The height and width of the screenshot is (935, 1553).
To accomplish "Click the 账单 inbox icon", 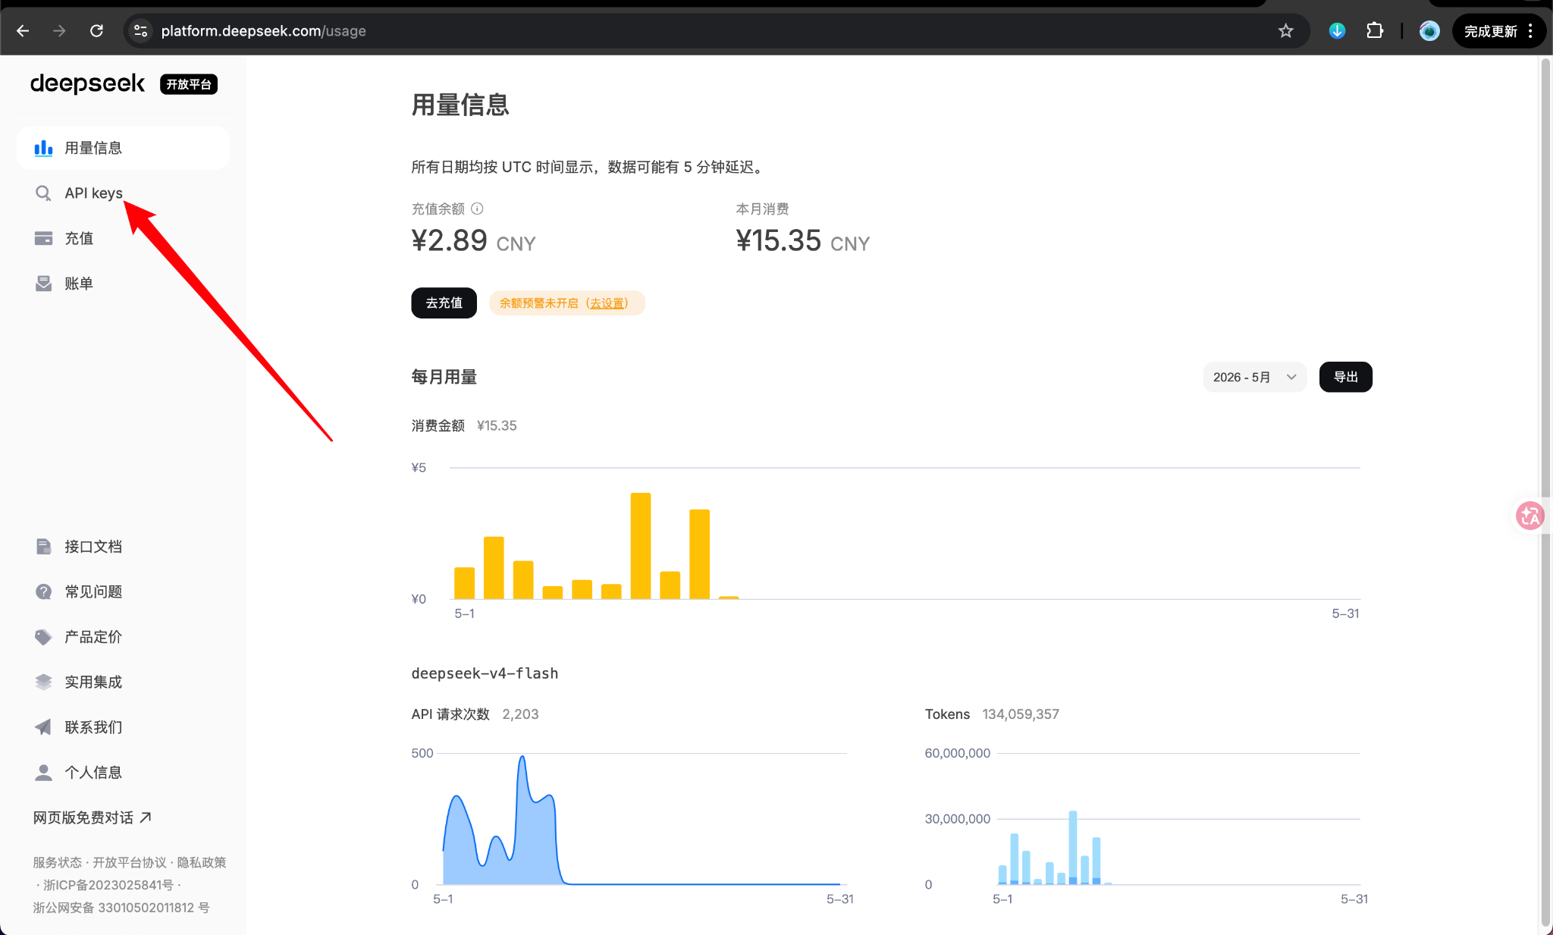I will 43,284.
